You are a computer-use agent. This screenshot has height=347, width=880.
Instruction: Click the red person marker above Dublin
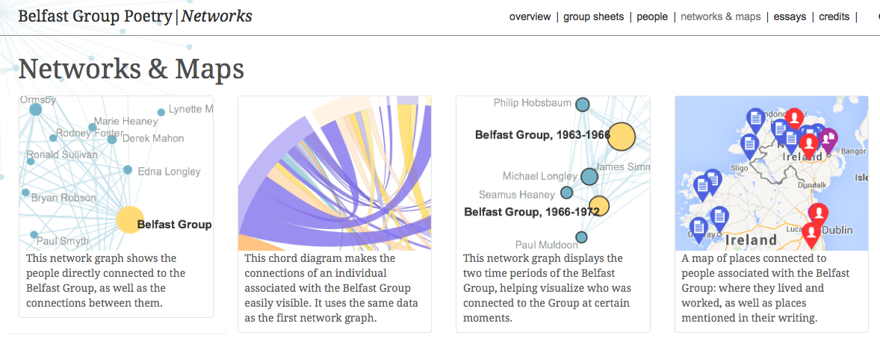tap(819, 213)
